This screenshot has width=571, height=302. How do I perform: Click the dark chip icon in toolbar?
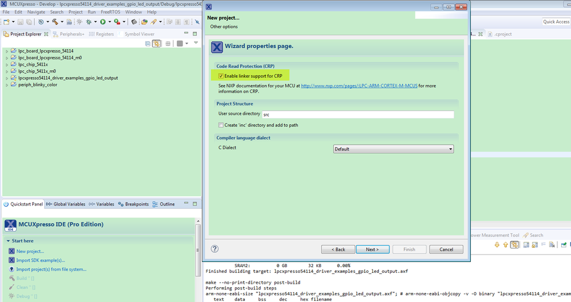click(x=134, y=22)
